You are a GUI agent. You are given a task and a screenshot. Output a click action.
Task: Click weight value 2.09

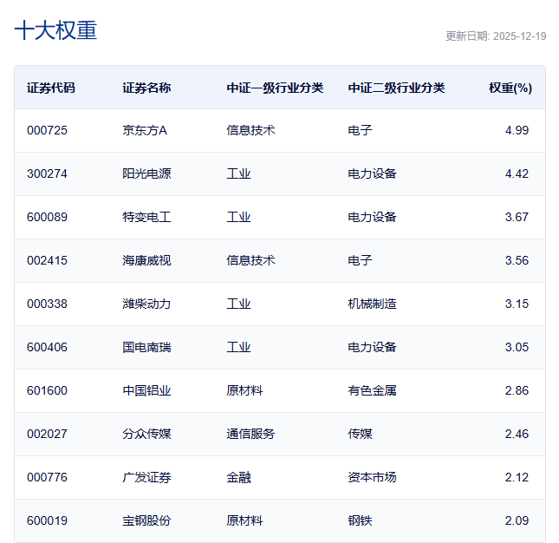(x=517, y=520)
